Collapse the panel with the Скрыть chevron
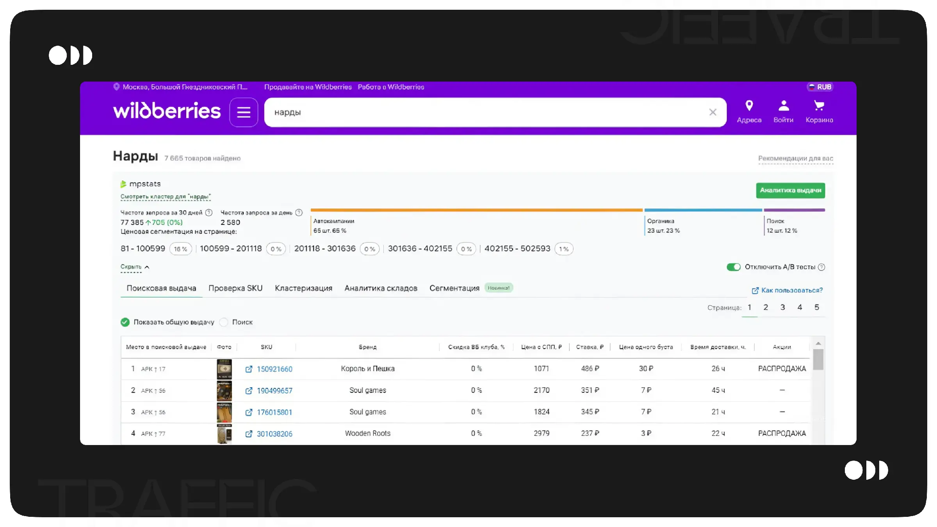937x527 pixels. coord(147,267)
